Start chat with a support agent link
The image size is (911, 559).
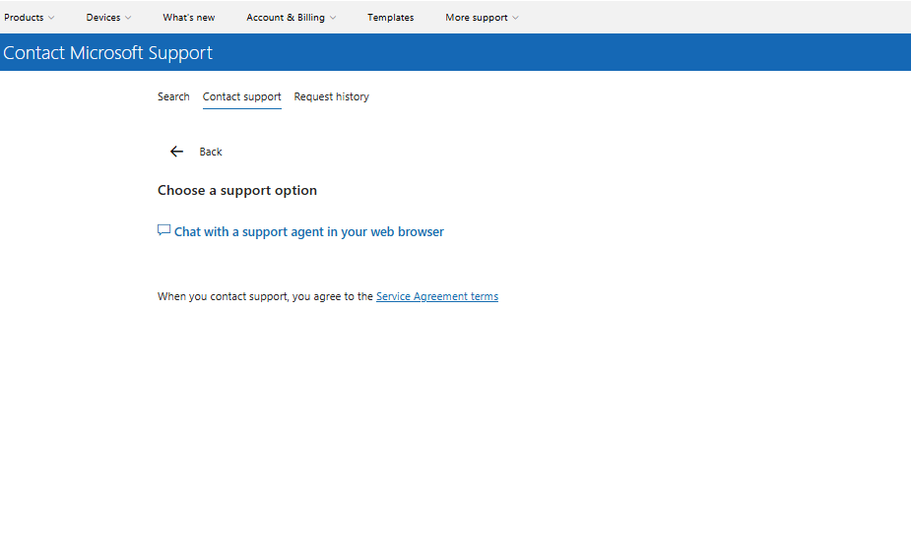pyautogui.click(x=309, y=231)
